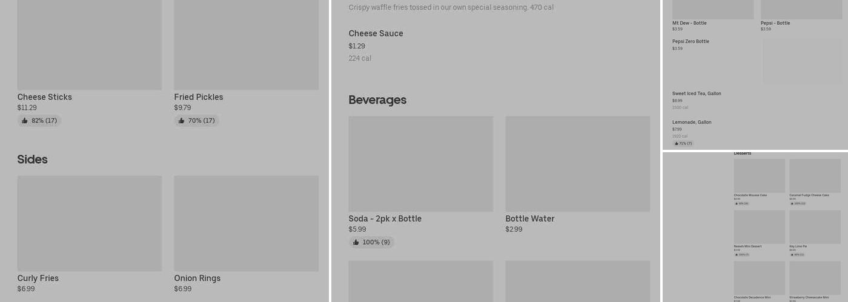Viewport: 848px width, 302px height.
Task: Open the Mt Dew - Bottle item
Action: point(689,23)
